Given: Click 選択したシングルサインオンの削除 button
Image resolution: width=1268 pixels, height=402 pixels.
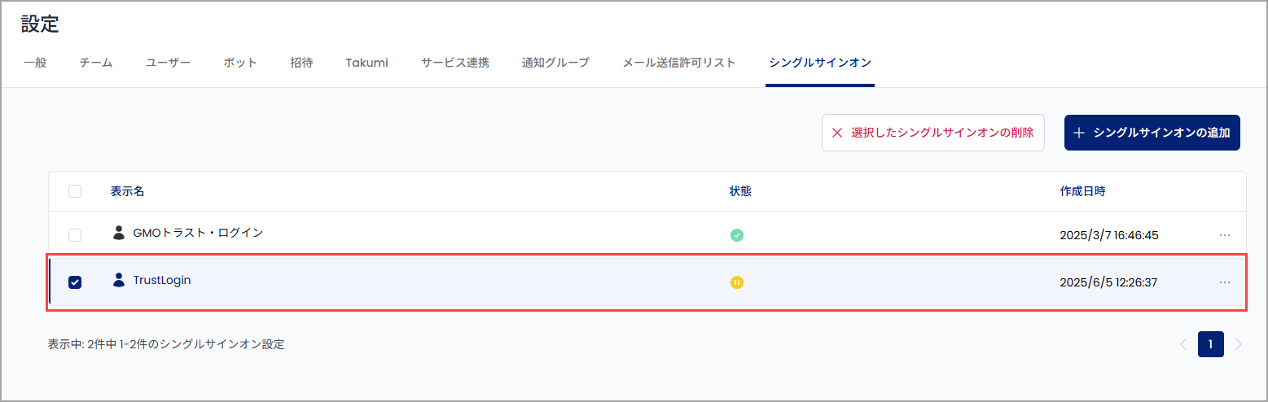Looking at the screenshot, I should (933, 133).
